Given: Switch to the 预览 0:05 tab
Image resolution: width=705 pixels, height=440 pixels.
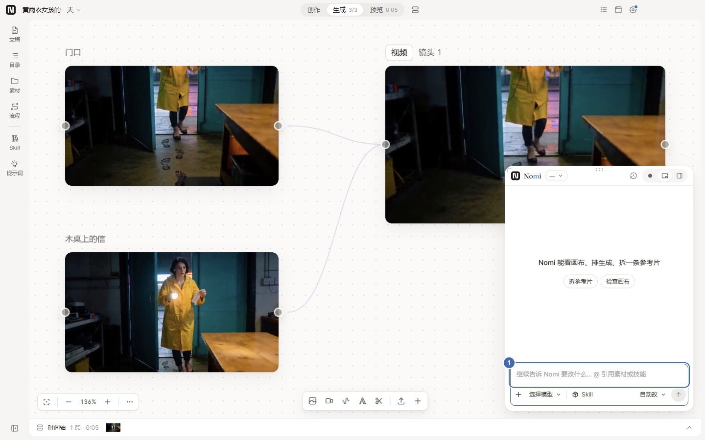Looking at the screenshot, I should (384, 10).
